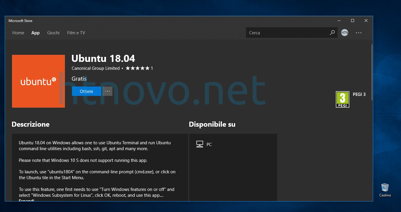Click the PEGI 3 rating icon
This screenshot has height=212, width=401.
[342, 99]
